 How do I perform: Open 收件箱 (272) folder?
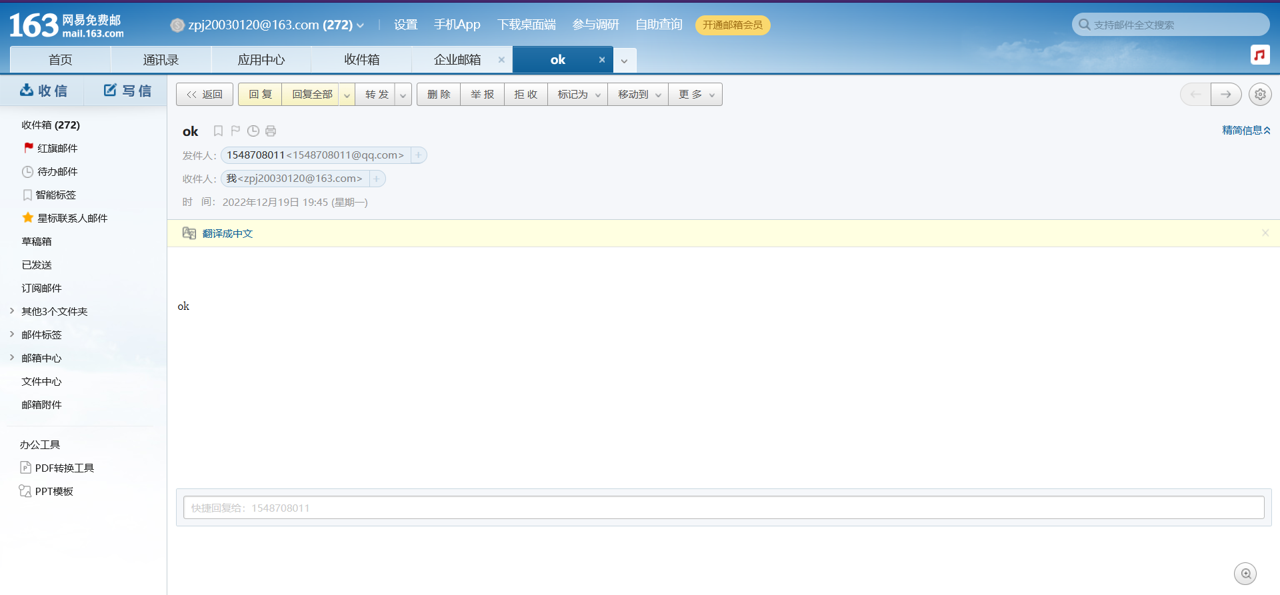pyautogui.click(x=51, y=125)
